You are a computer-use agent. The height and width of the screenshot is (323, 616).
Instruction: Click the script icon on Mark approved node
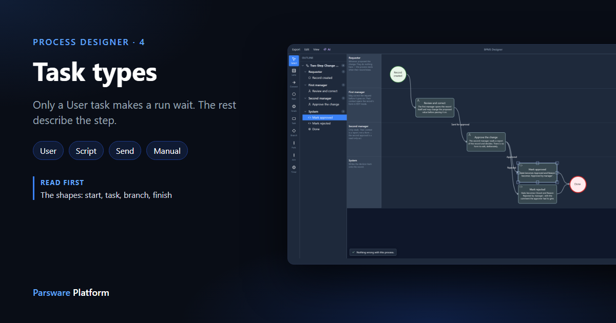point(521,166)
